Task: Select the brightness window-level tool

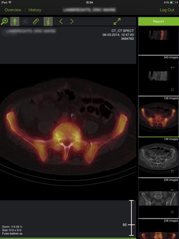Action: (25, 21)
